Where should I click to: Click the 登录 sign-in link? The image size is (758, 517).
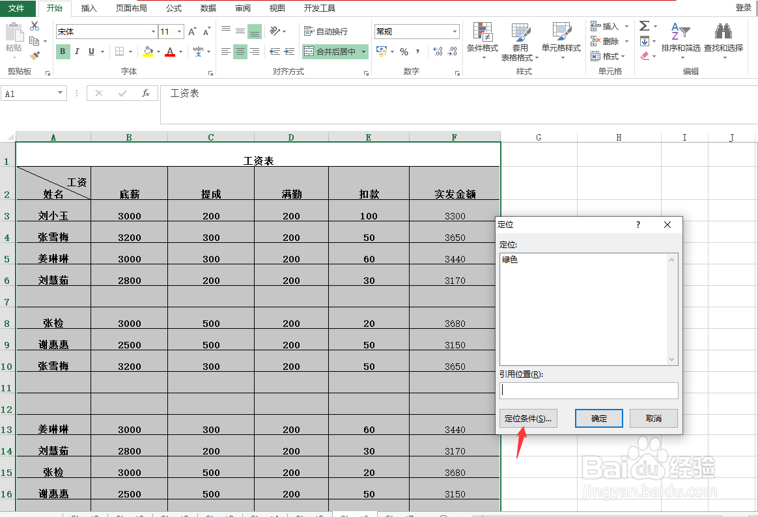coord(743,8)
